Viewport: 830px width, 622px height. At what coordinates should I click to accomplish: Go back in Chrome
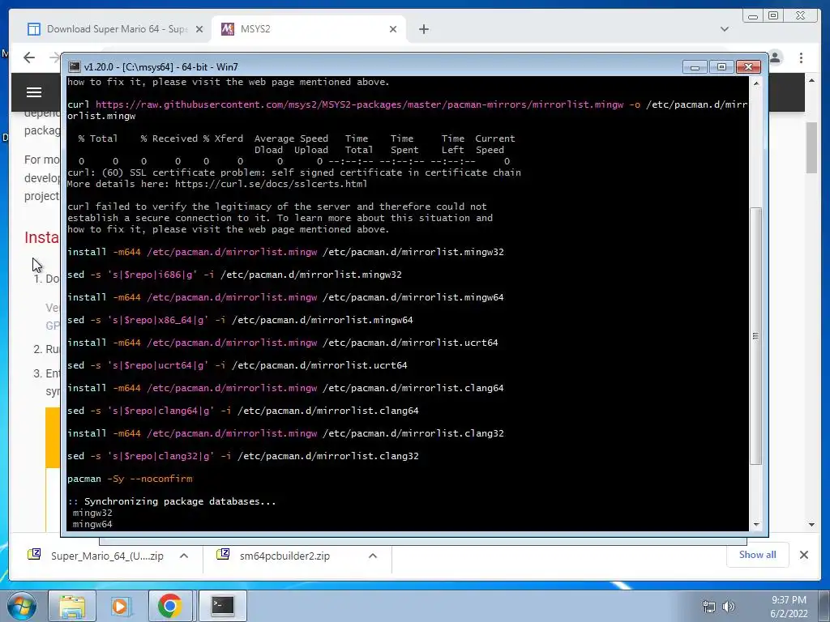(29, 58)
